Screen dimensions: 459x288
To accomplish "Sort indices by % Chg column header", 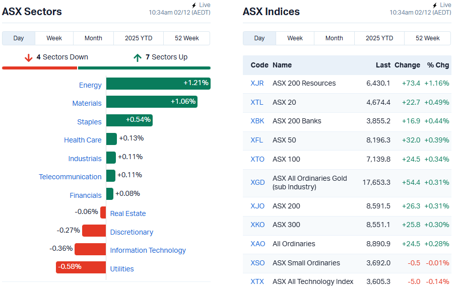I will point(438,65).
